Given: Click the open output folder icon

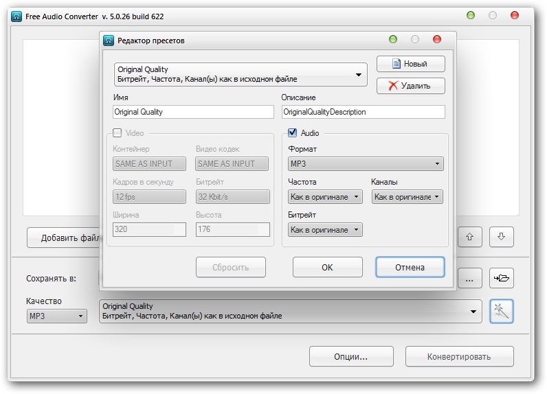Looking at the screenshot, I should point(502,279).
